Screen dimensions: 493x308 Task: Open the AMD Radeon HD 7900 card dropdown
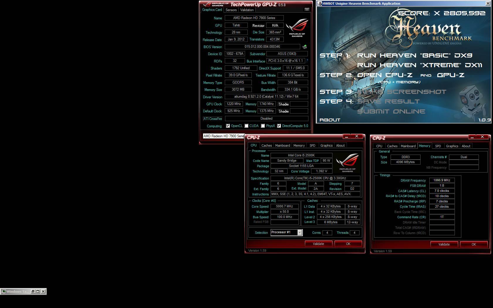tap(224, 136)
